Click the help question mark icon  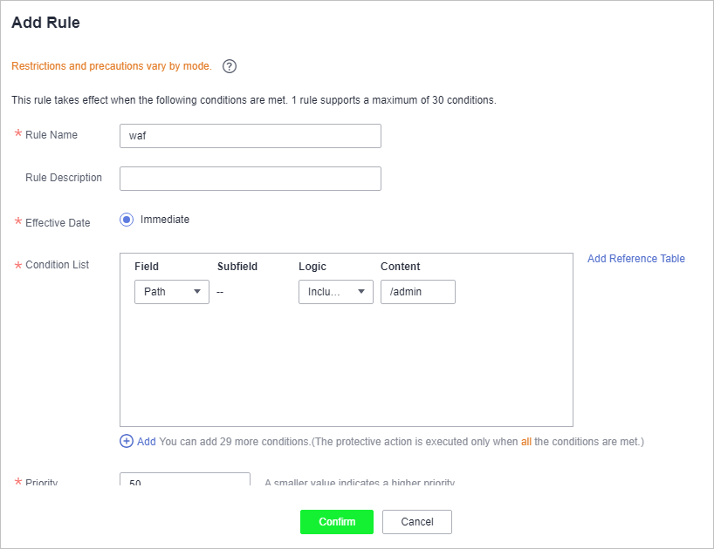(229, 66)
